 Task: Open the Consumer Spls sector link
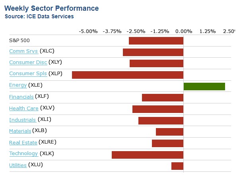[28, 74]
